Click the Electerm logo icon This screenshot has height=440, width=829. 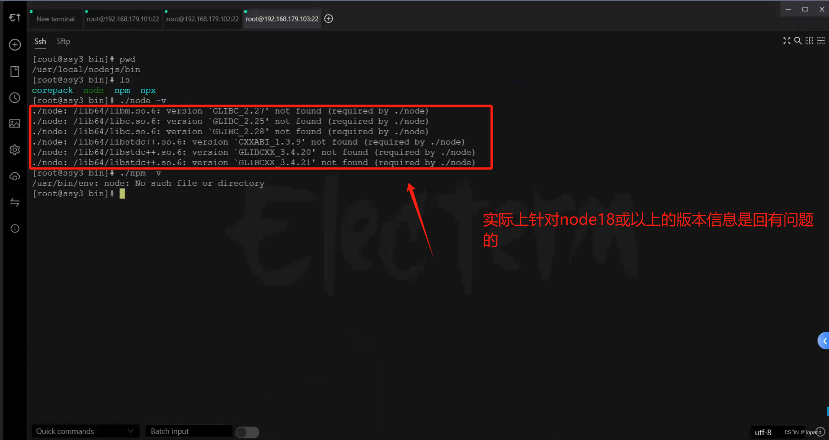point(15,18)
